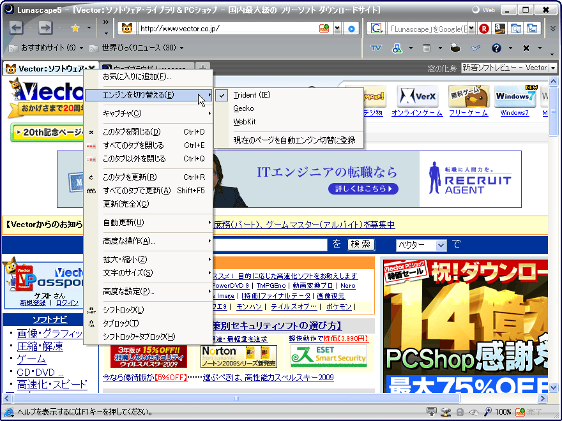This screenshot has width=562, height=421.
Task: Open the フリーゲーム link
Action: [469, 113]
